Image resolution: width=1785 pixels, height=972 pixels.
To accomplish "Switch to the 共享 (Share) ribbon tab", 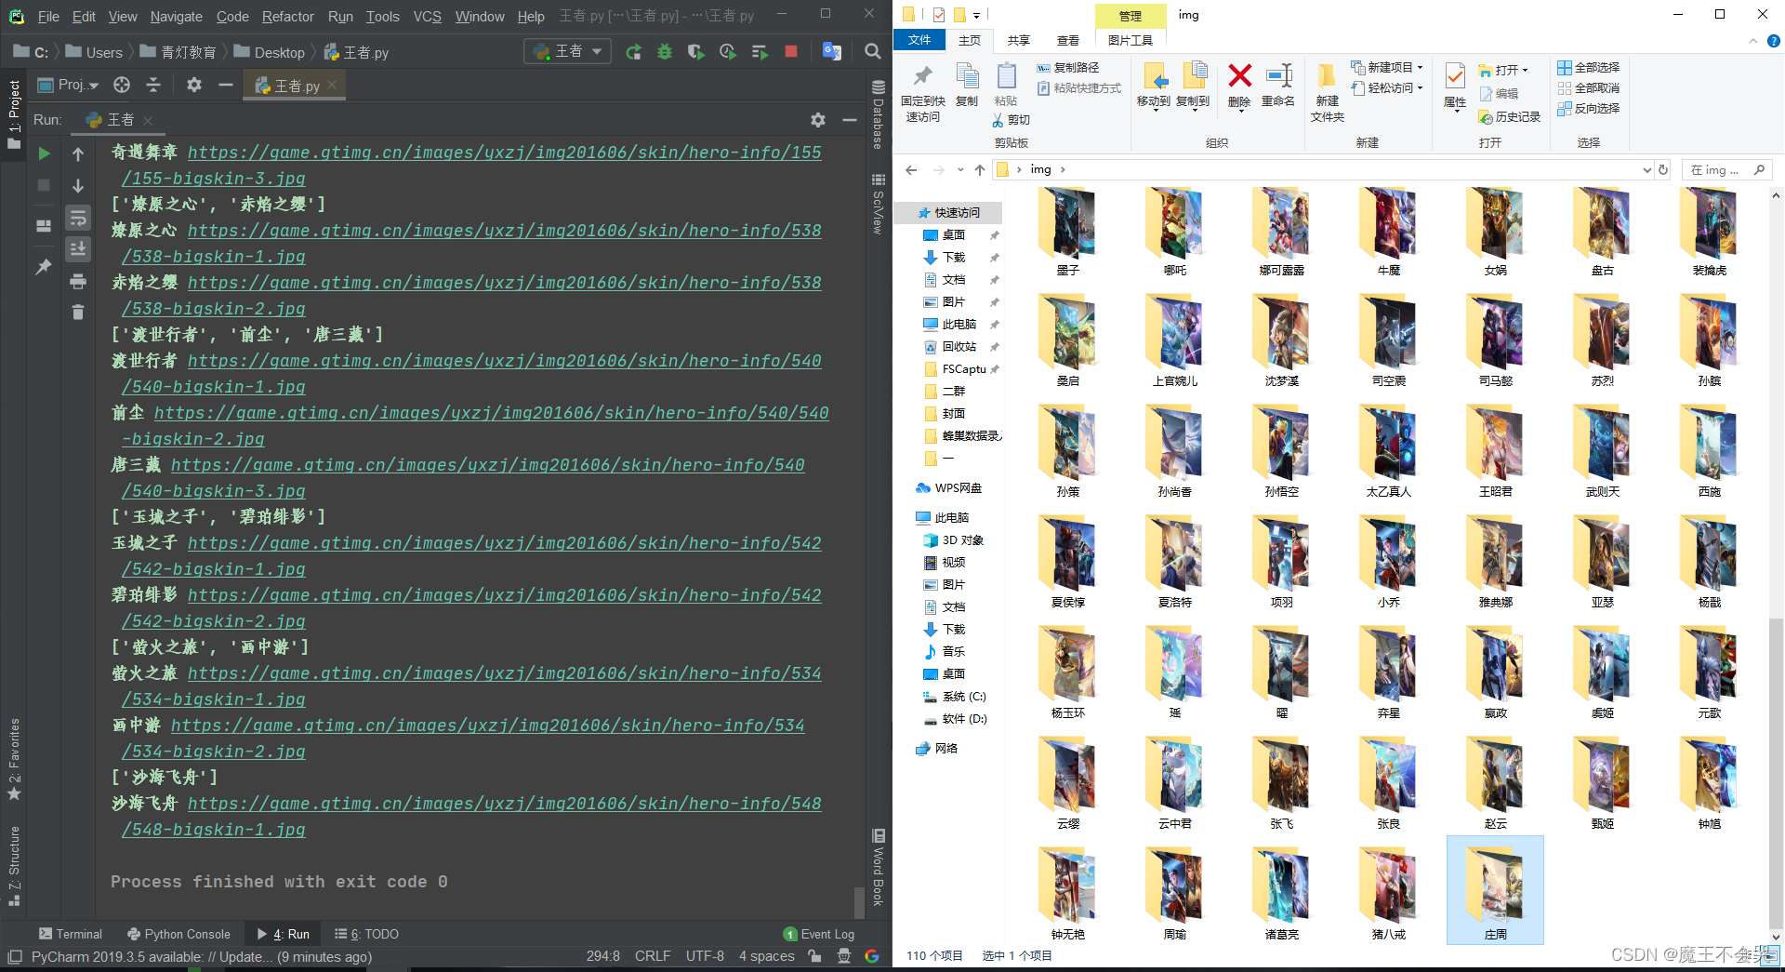I will click(1019, 40).
